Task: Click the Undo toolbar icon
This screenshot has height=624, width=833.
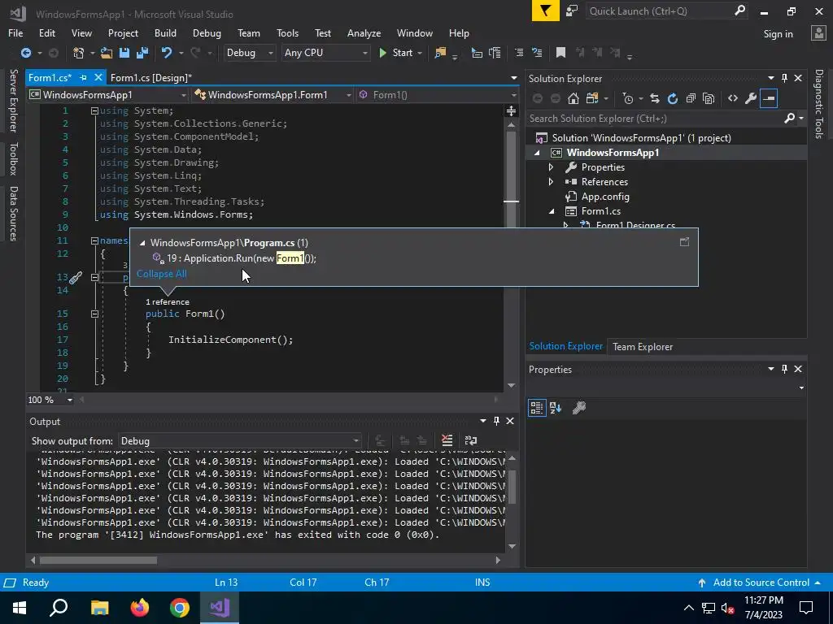Action: click(x=167, y=53)
